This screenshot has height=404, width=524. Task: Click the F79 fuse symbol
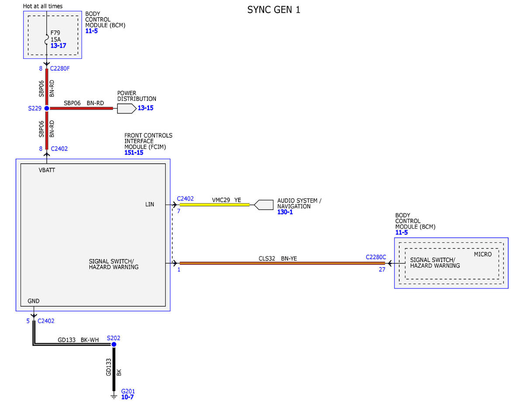click(x=47, y=41)
